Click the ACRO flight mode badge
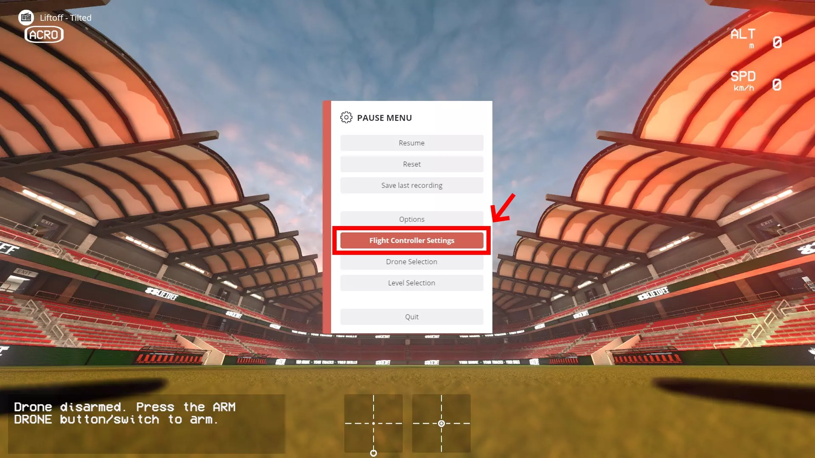The height and width of the screenshot is (458, 815). 44,35
